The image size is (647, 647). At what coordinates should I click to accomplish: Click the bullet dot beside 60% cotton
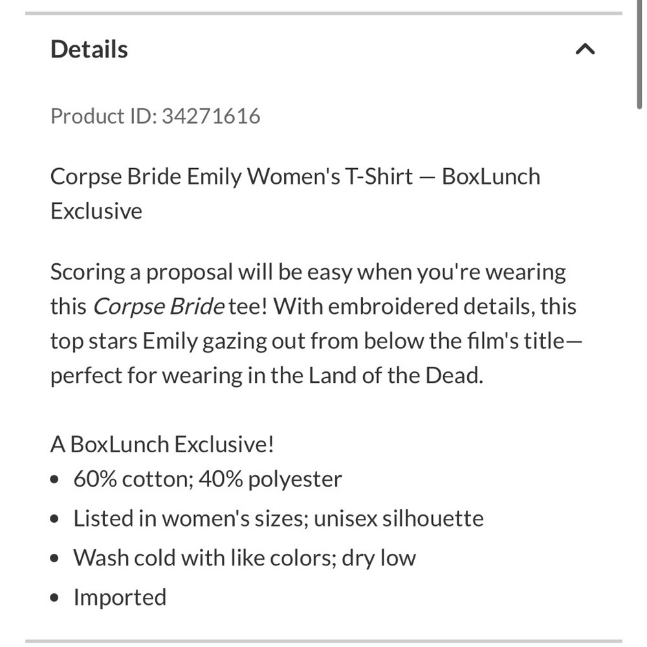(54, 479)
